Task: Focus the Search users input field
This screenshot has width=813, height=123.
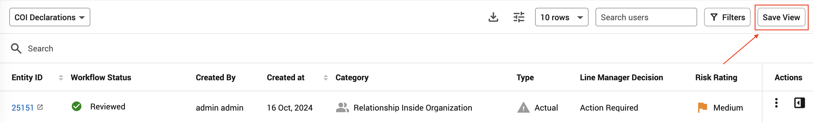Action: tap(646, 17)
